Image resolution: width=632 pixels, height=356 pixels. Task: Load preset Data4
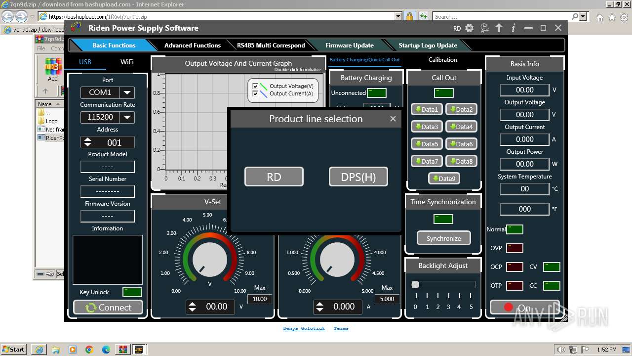click(461, 127)
